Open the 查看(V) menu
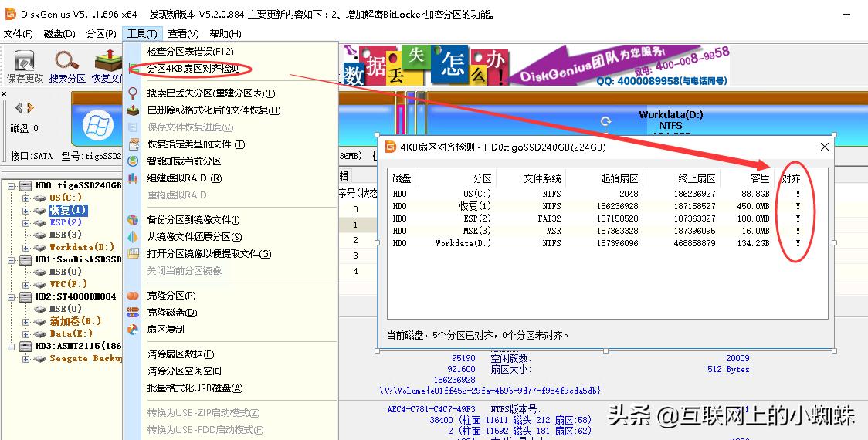Viewport: 868px width, 440px height. click(183, 34)
